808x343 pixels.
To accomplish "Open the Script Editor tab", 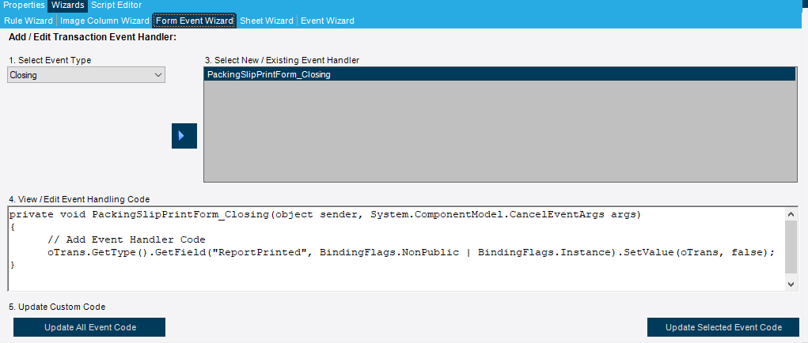I will tap(116, 6).
